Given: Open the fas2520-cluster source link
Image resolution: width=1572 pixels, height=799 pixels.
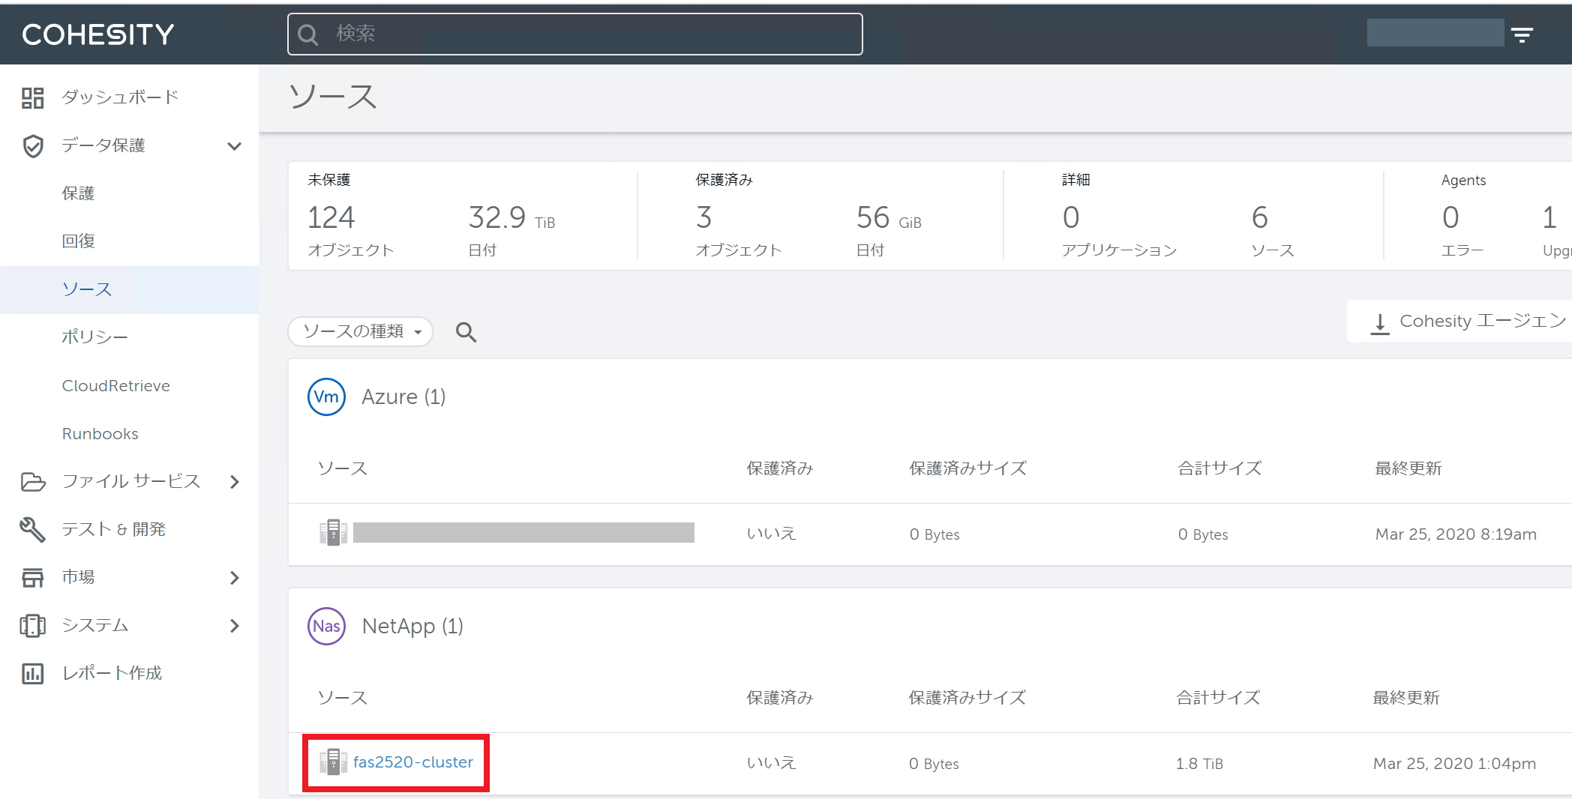Looking at the screenshot, I should click(413, 762).
